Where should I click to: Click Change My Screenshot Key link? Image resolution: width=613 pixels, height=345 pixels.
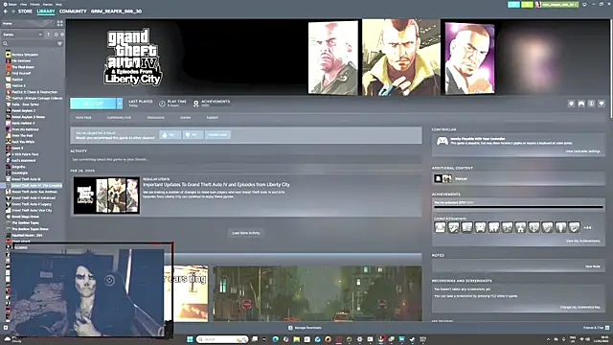tap(579, 308)
